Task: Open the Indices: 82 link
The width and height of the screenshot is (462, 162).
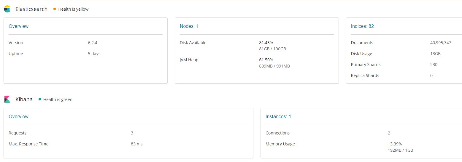Action: 362,26
